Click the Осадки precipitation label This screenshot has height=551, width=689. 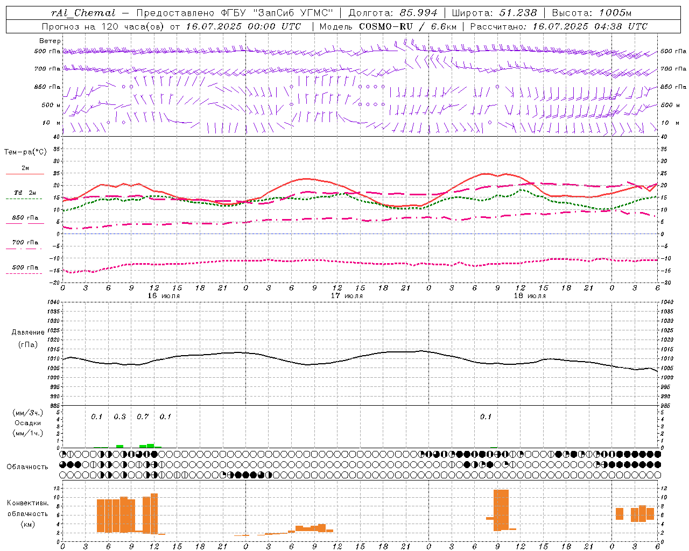(28, 423)
